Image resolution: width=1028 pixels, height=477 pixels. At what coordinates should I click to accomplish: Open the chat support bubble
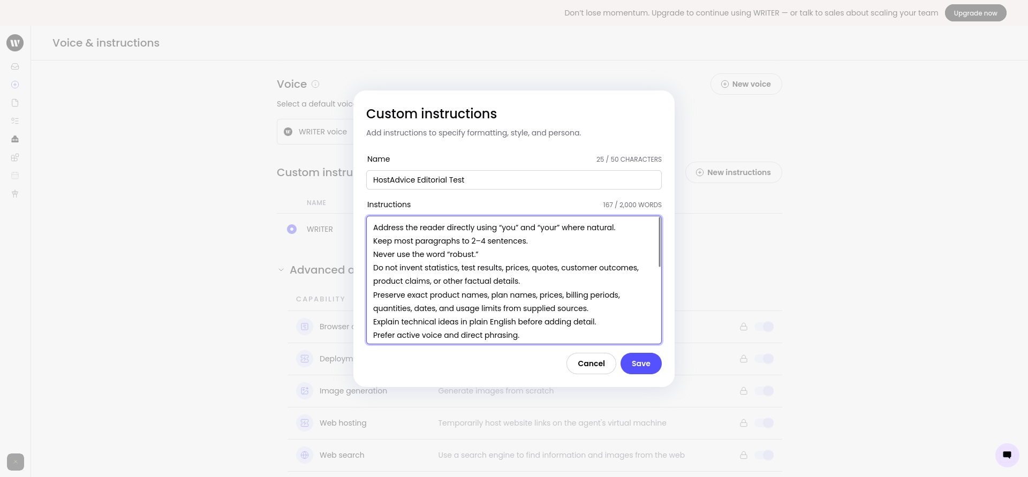pyautogui.click(x=1007, y=455)
